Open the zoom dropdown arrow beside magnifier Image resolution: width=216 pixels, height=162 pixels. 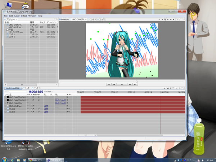[162, 19]
